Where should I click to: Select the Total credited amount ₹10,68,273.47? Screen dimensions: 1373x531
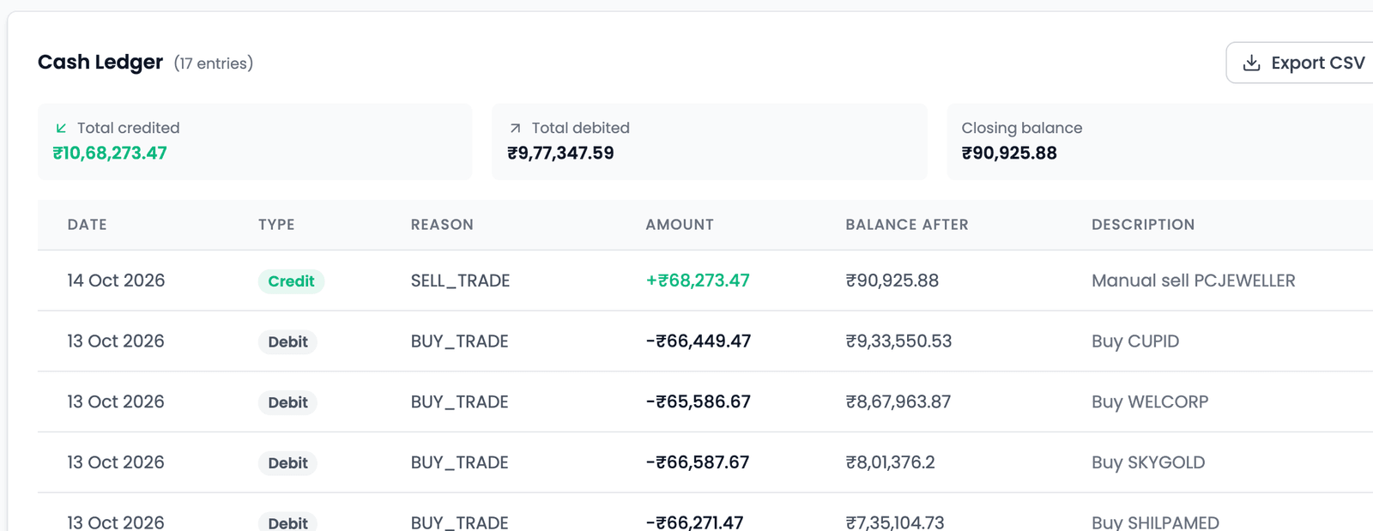pyautogui.click(x=110, y=153)
